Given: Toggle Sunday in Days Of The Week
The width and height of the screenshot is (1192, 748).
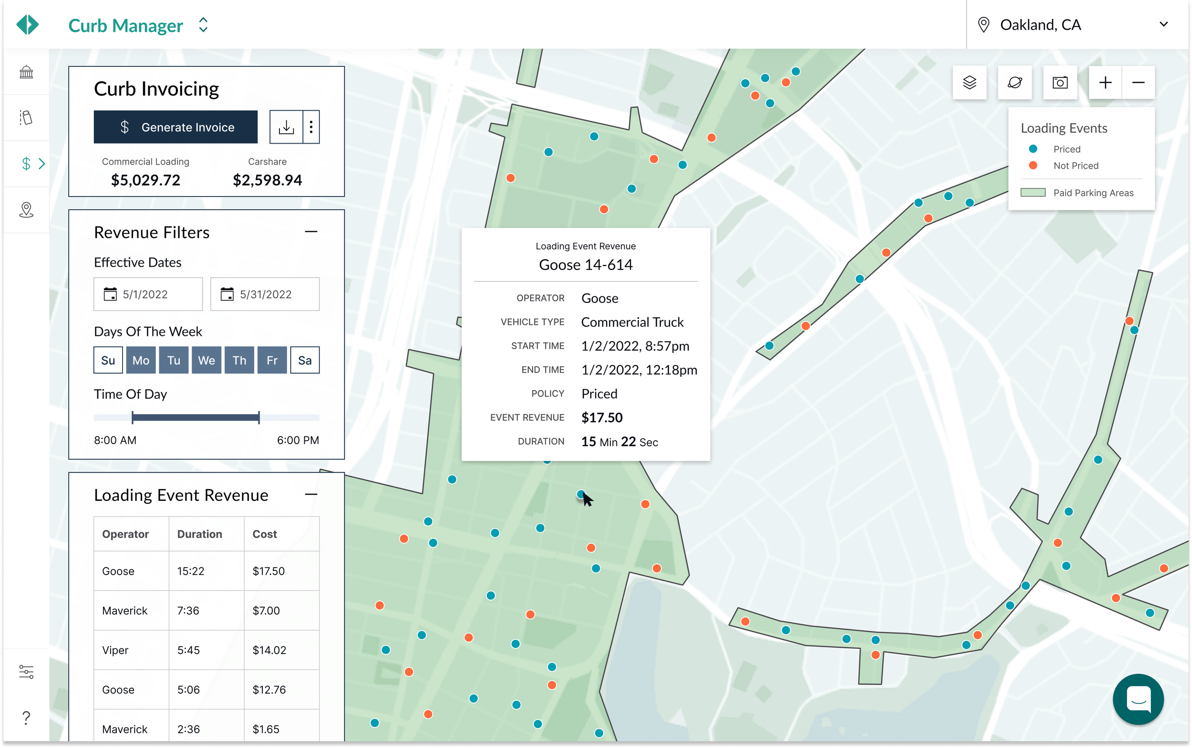Looking at the screenshot, I should click(x=108, y=360).
